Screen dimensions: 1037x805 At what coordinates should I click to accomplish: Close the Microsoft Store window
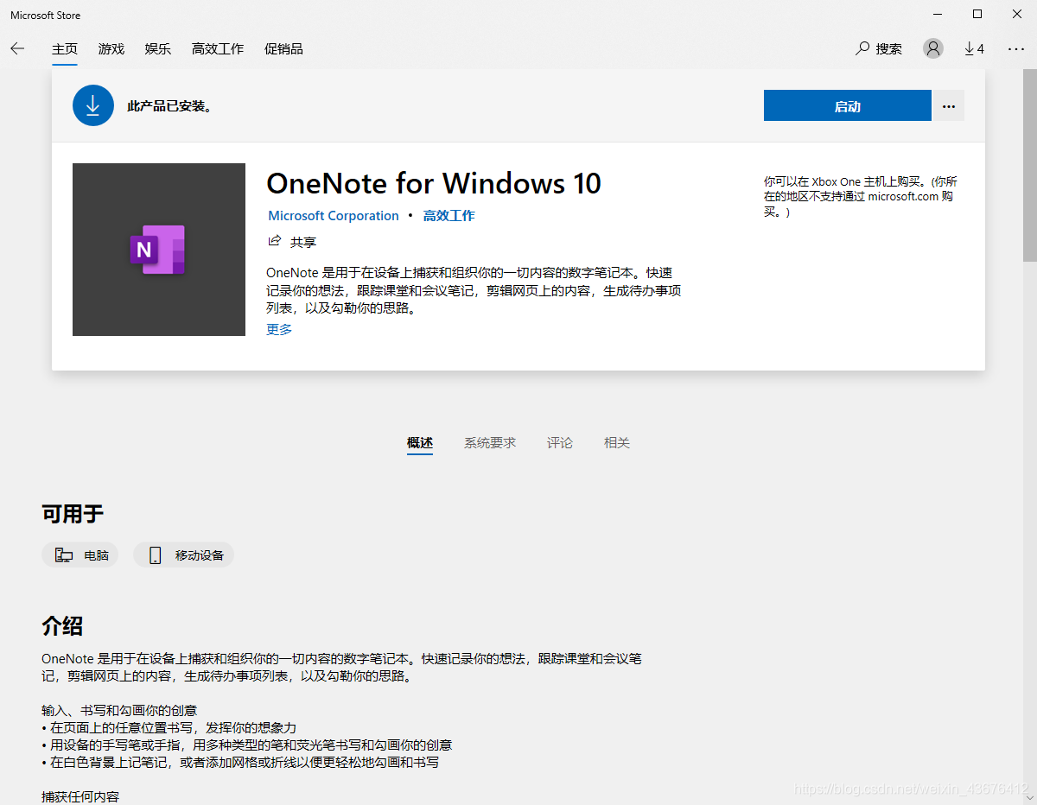pyautogui.click(x=1017, y=14)
